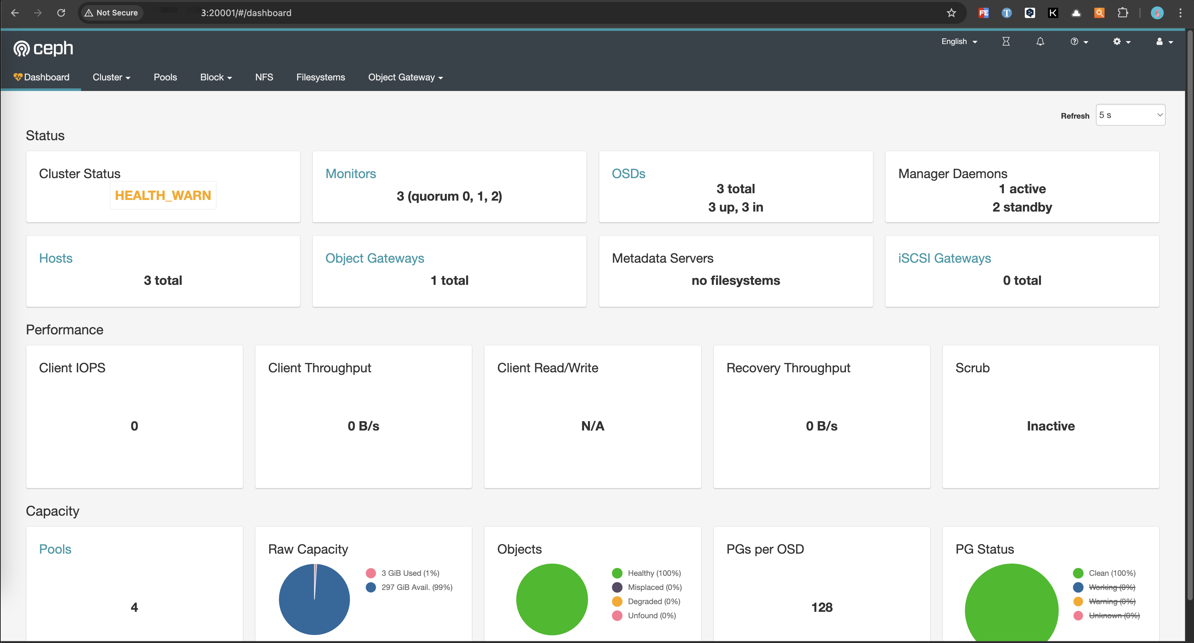Click the Raw Capacity pie chart
Viewport: 1194px width, 643px height.
click(x=314, y=599)
